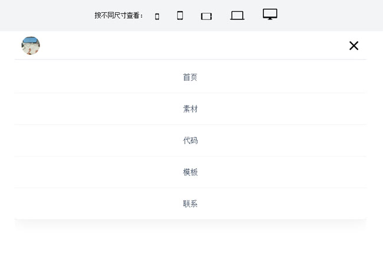This screenshot has height=262, width=383.
Task: Visit the contact page link 联系
Action: pos(190,204)
